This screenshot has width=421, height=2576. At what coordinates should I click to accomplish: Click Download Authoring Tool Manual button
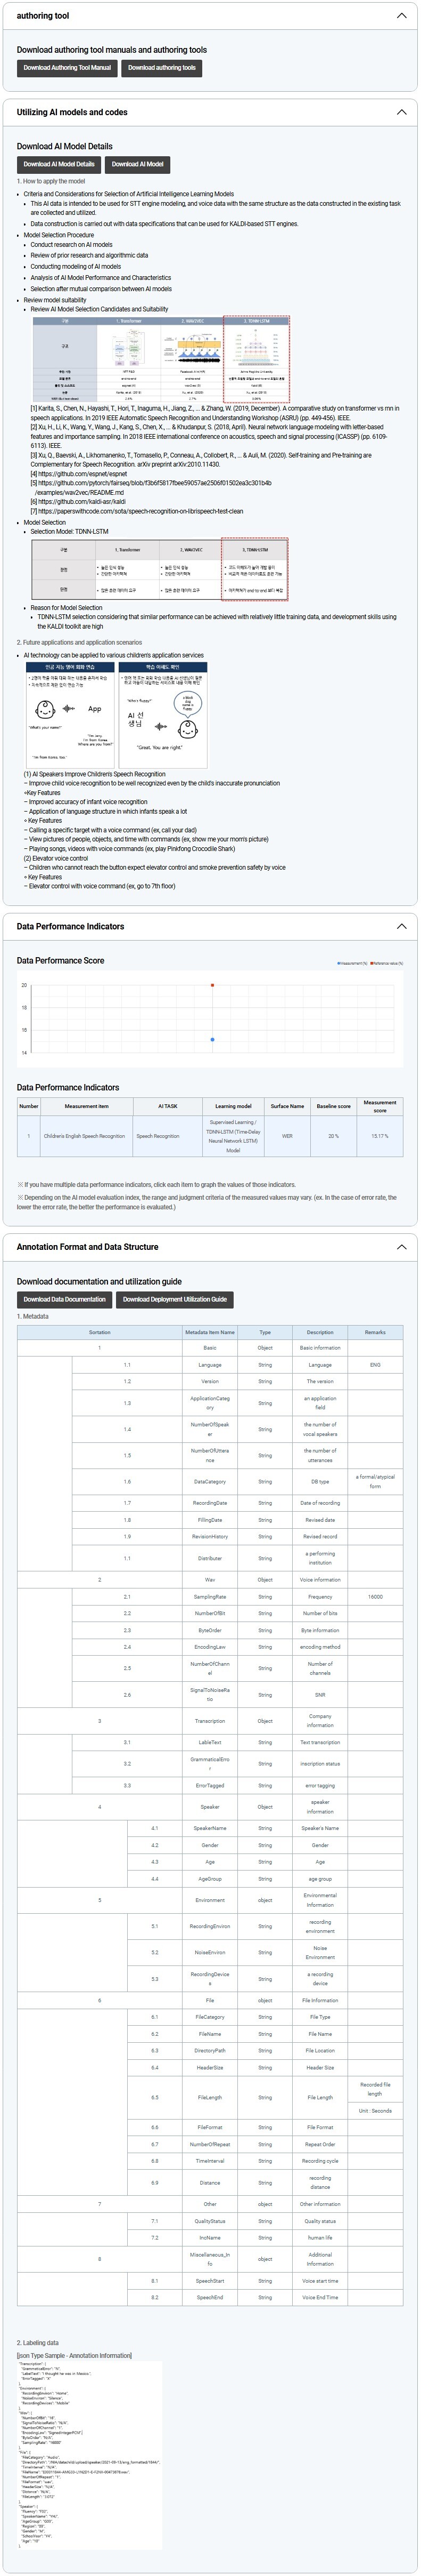pos(67,68)
